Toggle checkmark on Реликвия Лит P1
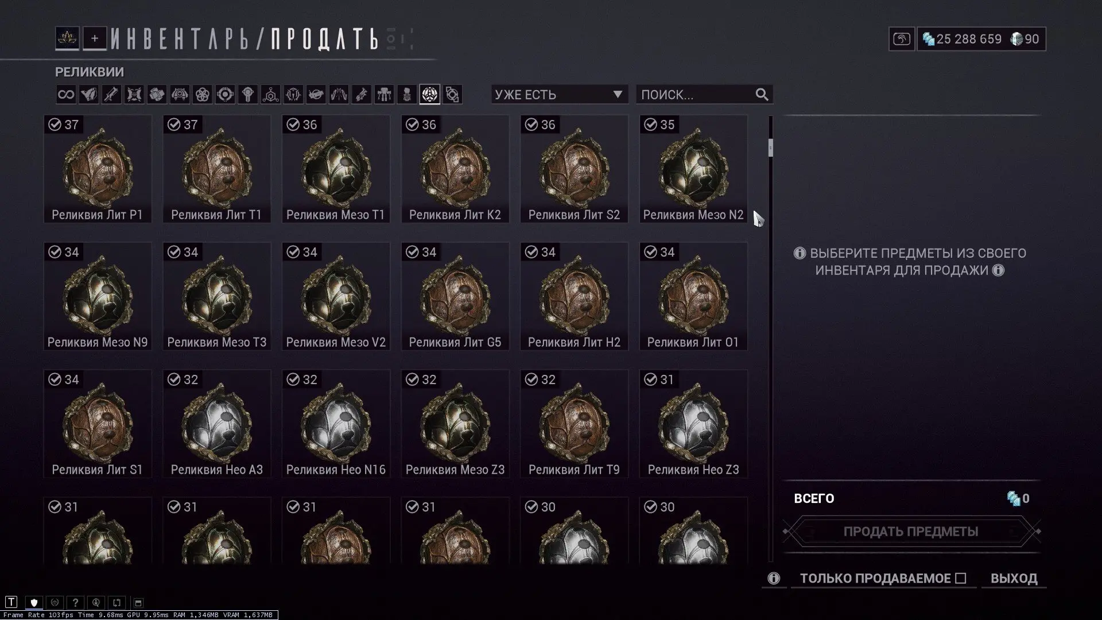1102x620 pixels. click(x=55, y=125)
